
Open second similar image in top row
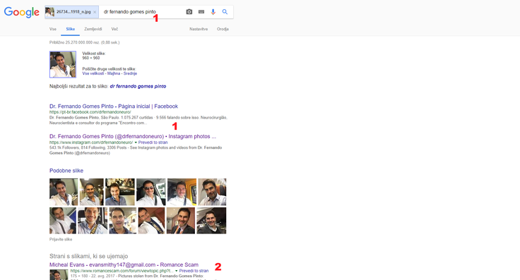[x=92, y=192]
